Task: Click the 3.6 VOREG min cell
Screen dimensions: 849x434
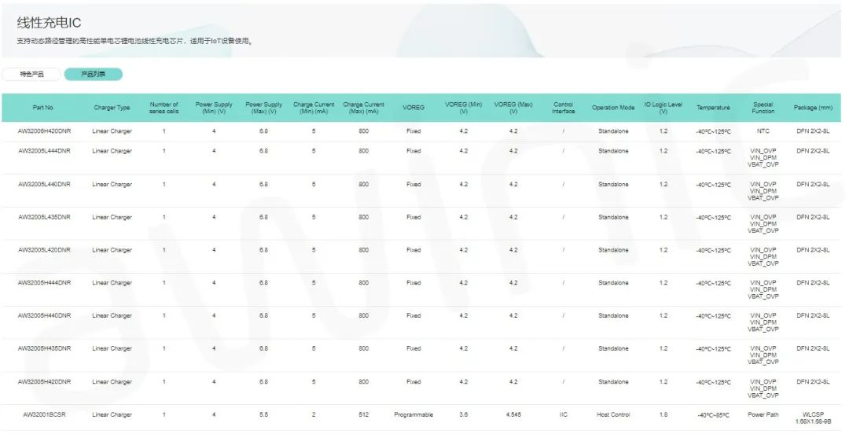Action: tap(464, 414)
